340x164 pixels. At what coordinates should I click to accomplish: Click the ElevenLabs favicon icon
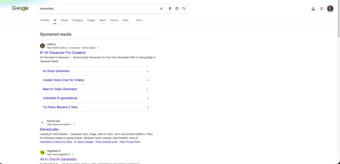[43, 123]
